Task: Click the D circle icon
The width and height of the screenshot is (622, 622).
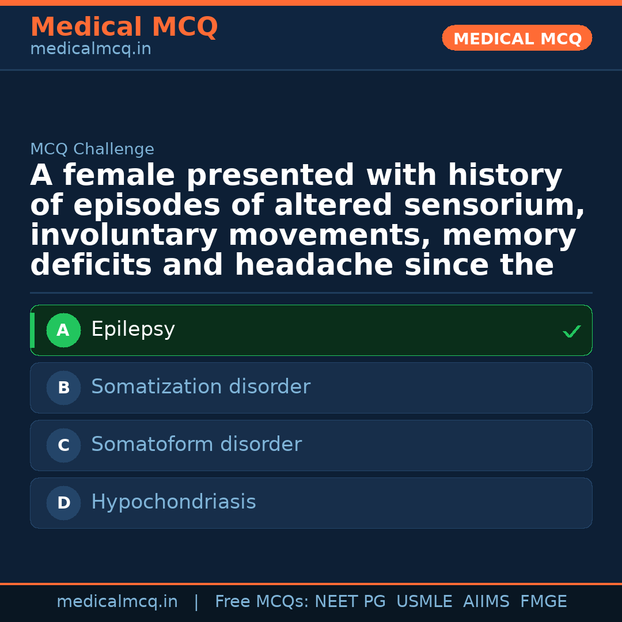Action: [x=63, y=503]
